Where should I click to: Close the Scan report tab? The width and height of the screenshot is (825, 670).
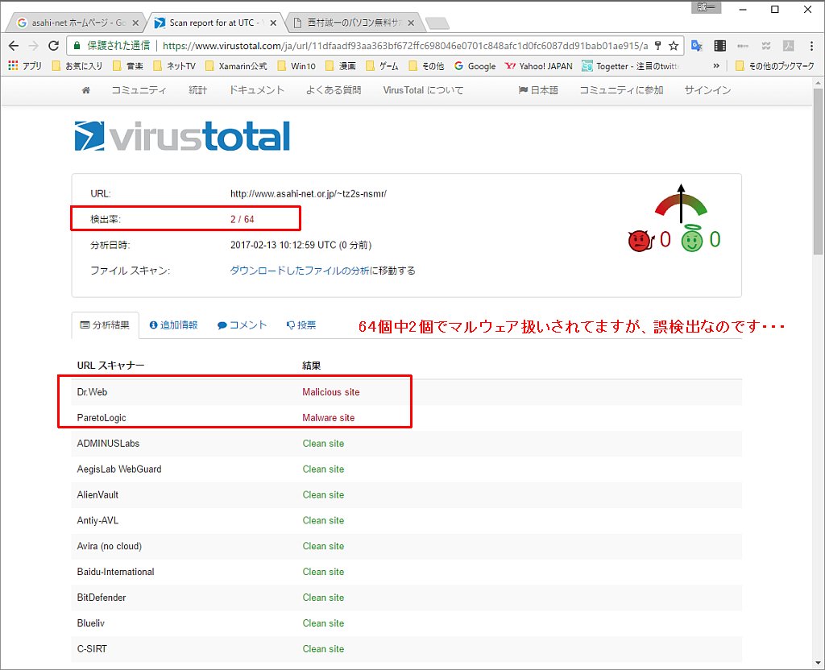click(x=273, y=23)
